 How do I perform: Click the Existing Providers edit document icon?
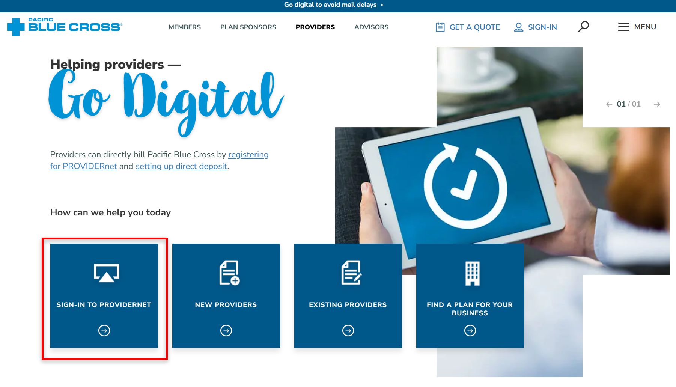coord(351,273)
